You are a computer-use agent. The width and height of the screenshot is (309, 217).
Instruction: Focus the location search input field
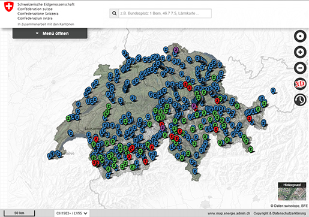[165, 13]
